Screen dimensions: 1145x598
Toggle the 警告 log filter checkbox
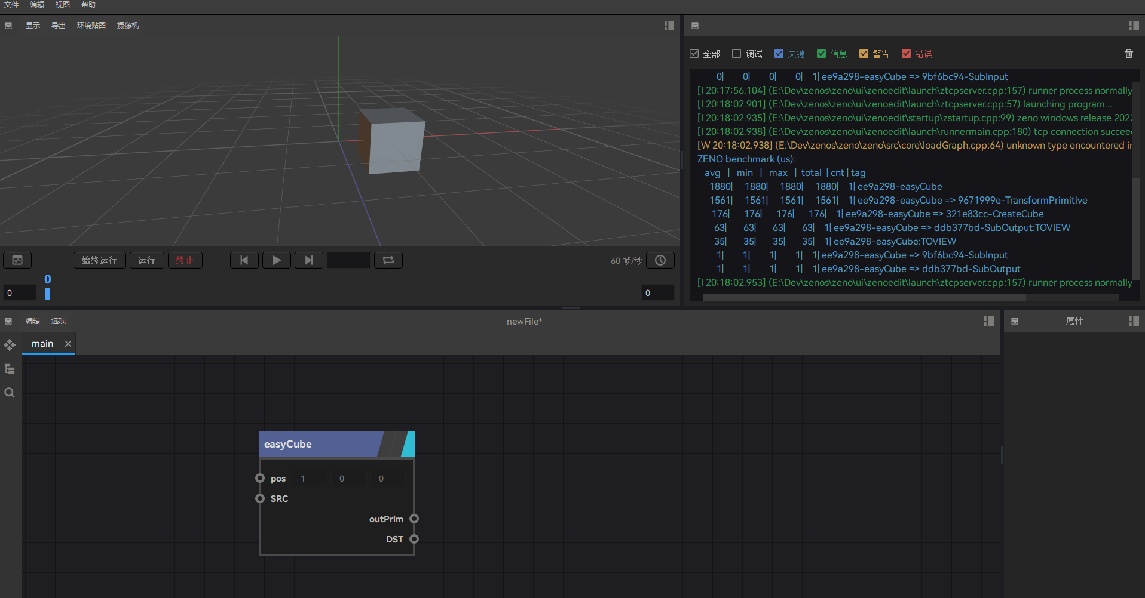point(864,54)
